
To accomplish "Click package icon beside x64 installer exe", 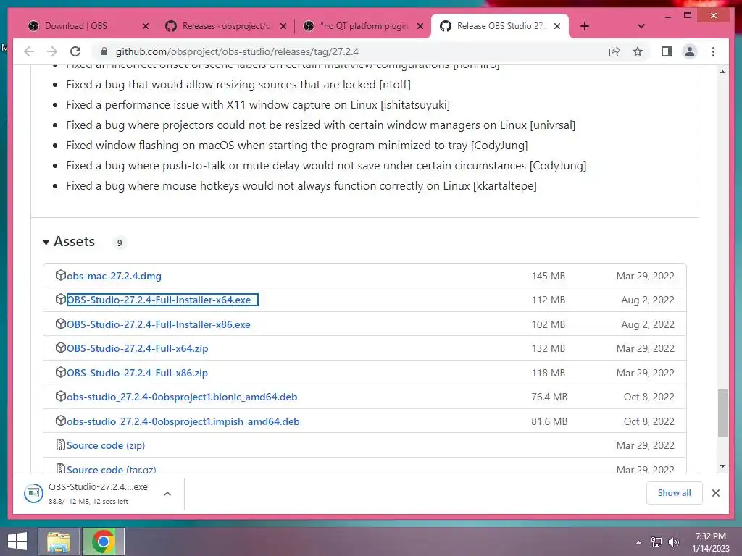I will tap(61, 299).
